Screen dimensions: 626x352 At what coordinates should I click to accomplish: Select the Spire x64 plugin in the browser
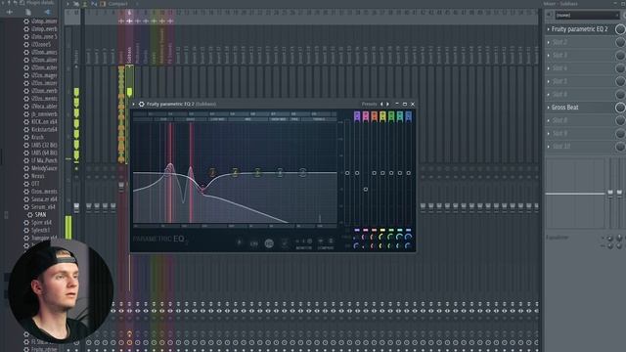point(41,223)
